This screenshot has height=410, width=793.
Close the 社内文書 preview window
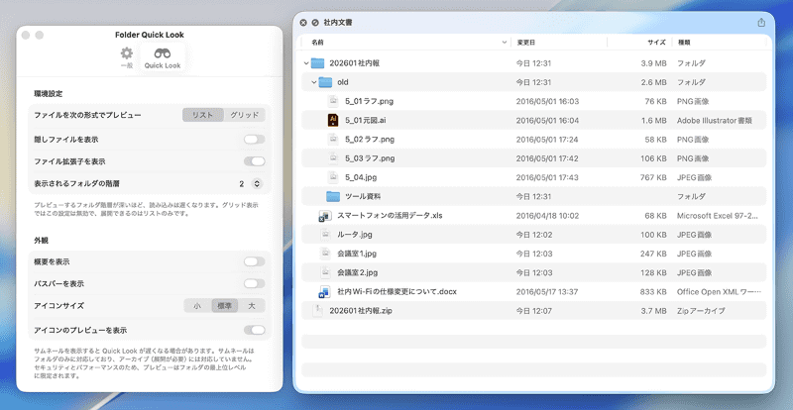click(303, 23)
